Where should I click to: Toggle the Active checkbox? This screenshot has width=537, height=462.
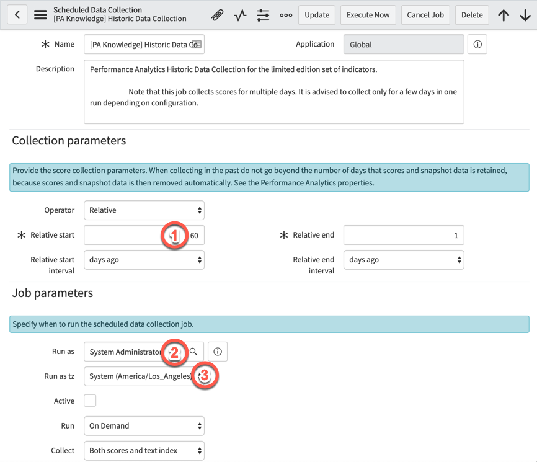point(90,401)
